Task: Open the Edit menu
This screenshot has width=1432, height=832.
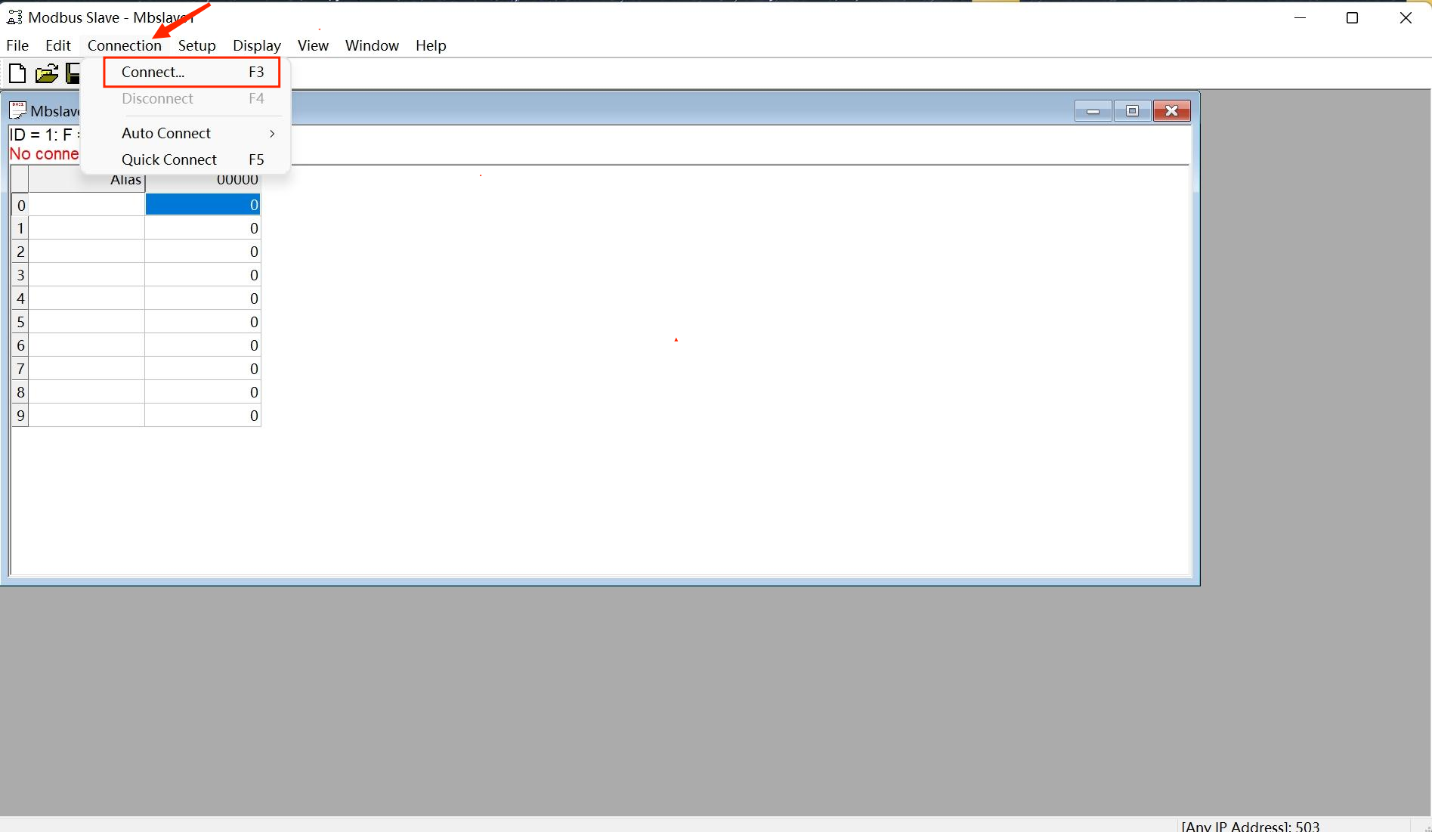Action: (x=58, y=45)
